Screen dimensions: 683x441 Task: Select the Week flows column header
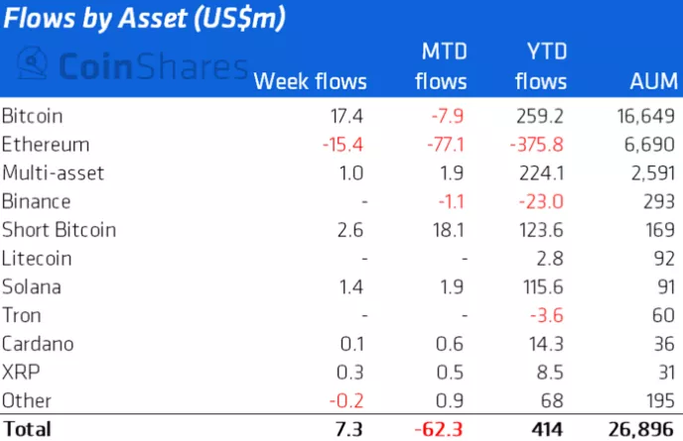pos(310,81)
